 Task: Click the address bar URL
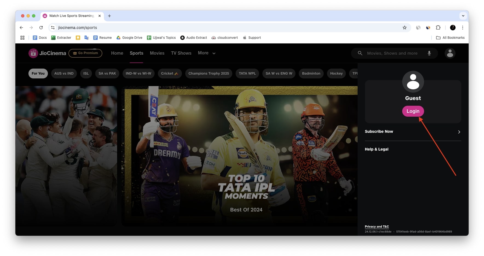pyautogui.click(x=77, y=28)
